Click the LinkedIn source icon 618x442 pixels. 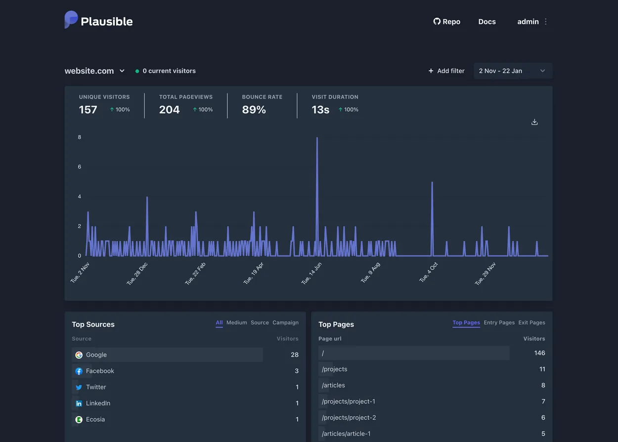click(x=79, y=403)
